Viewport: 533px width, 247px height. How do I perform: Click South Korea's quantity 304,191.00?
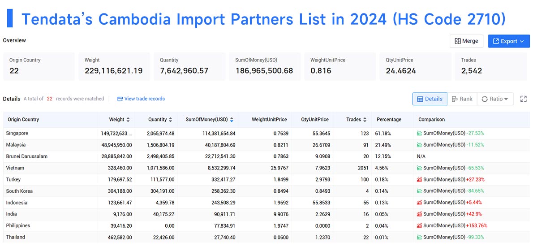[163, 191]
